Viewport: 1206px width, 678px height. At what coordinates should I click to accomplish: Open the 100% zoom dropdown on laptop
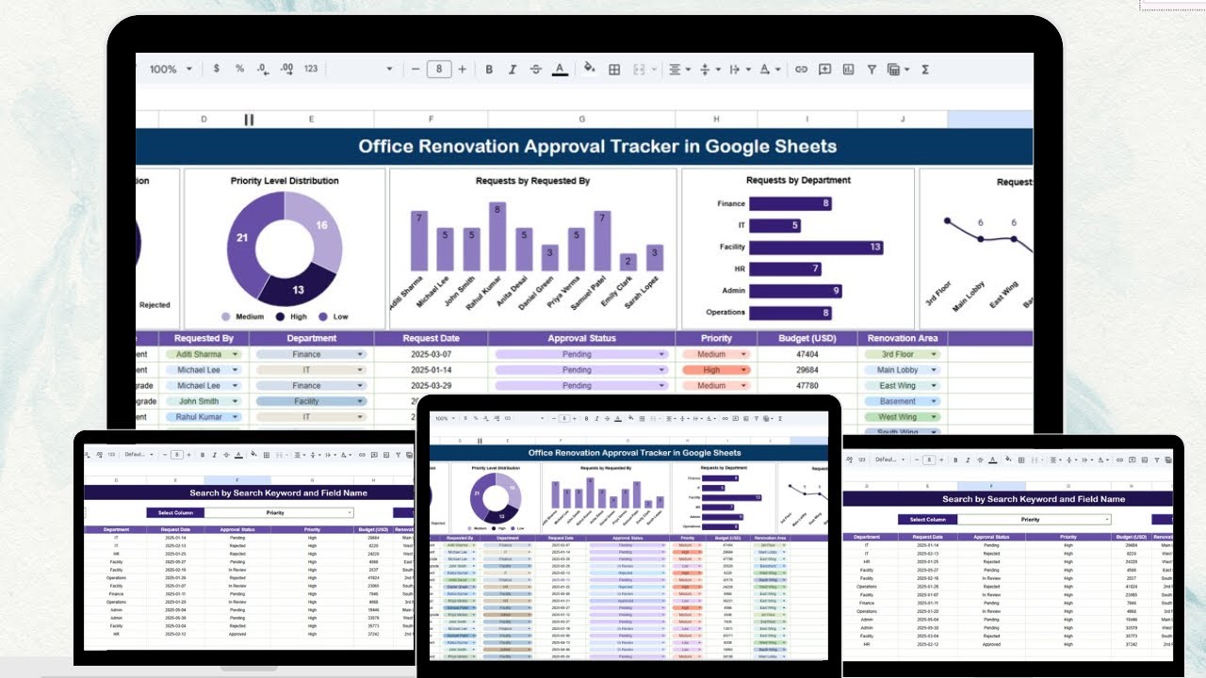171,69
